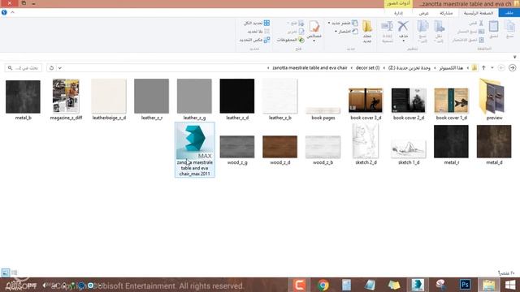Open the recent locations dropdown arrow
Screen dimensions: 520x292
[492, 68]
